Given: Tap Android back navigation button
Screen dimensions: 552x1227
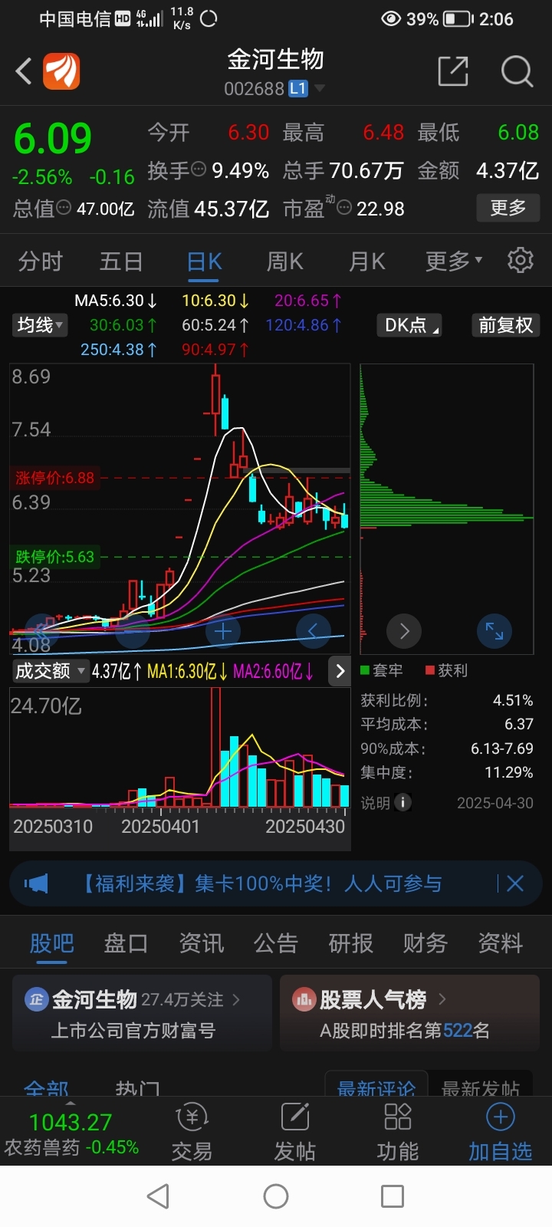Looking at the screenshot, I should coord(158,1196).
